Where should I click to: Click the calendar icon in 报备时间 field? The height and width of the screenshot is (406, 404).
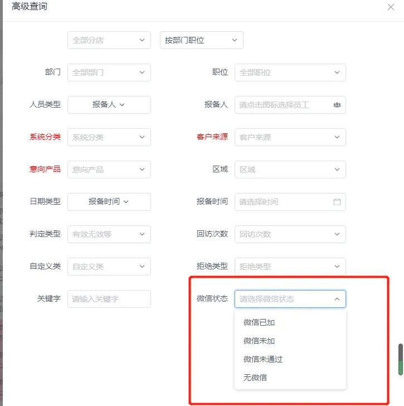click(x=337, y=202)
